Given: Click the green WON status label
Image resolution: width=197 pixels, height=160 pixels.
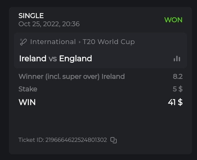Looking at the screenshot, I should (173, 20).
